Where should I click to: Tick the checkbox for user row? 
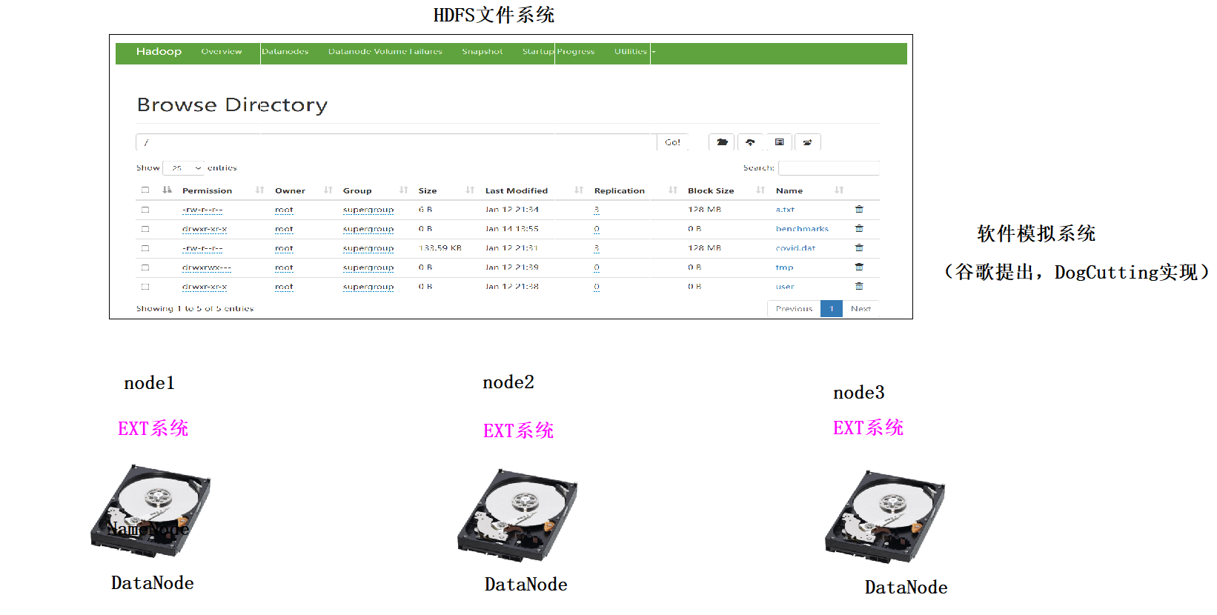click(x=145, y=287)
